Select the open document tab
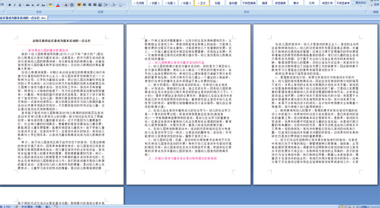Viewport: 380px width, 208px height. (23, 18)
